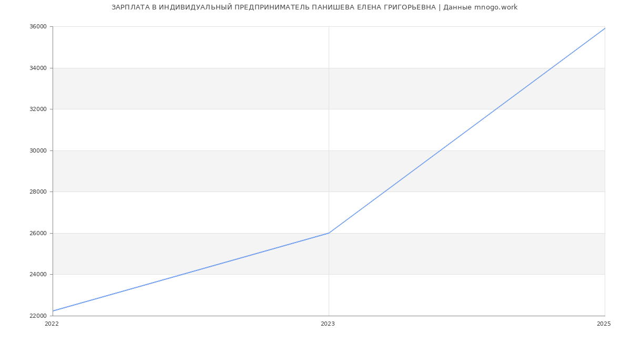Click the 2023 x-axis label
Image resolution: width=631 pixels, height=342 pixels.
tap(328, 324)
